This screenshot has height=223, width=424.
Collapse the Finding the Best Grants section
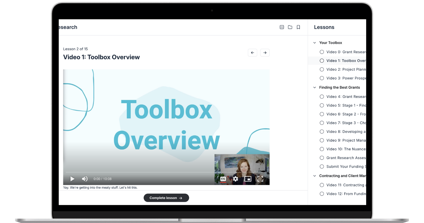click(315, 87)
